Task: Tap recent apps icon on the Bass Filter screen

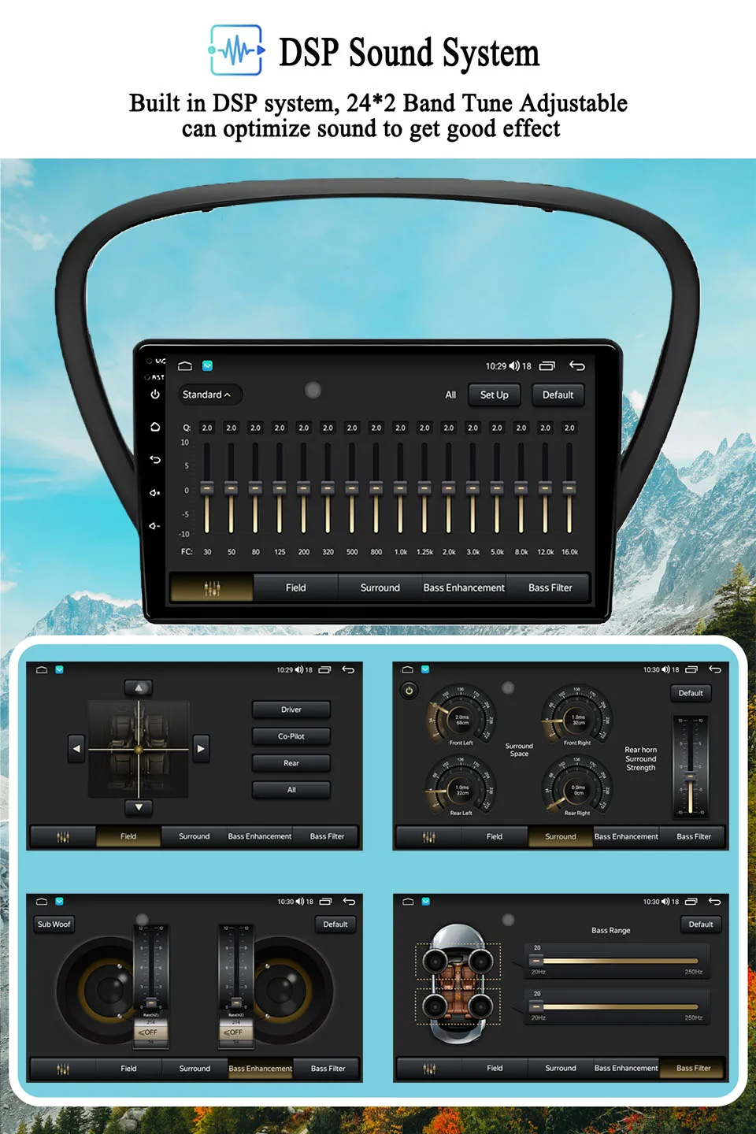Action: coord(691,902)
